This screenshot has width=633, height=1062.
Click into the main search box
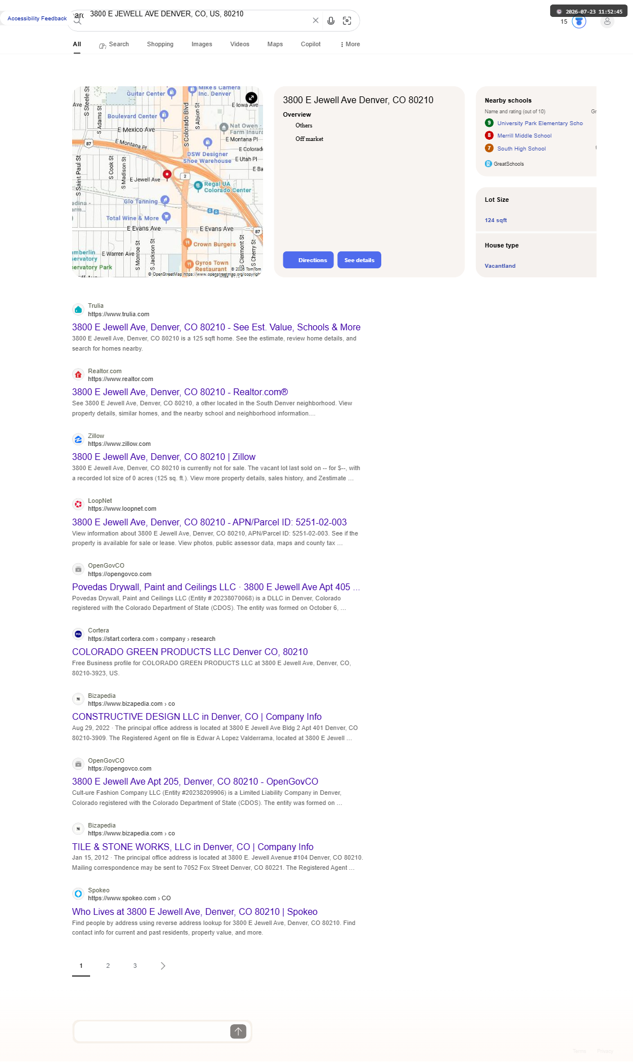click(x=197, y=15)
